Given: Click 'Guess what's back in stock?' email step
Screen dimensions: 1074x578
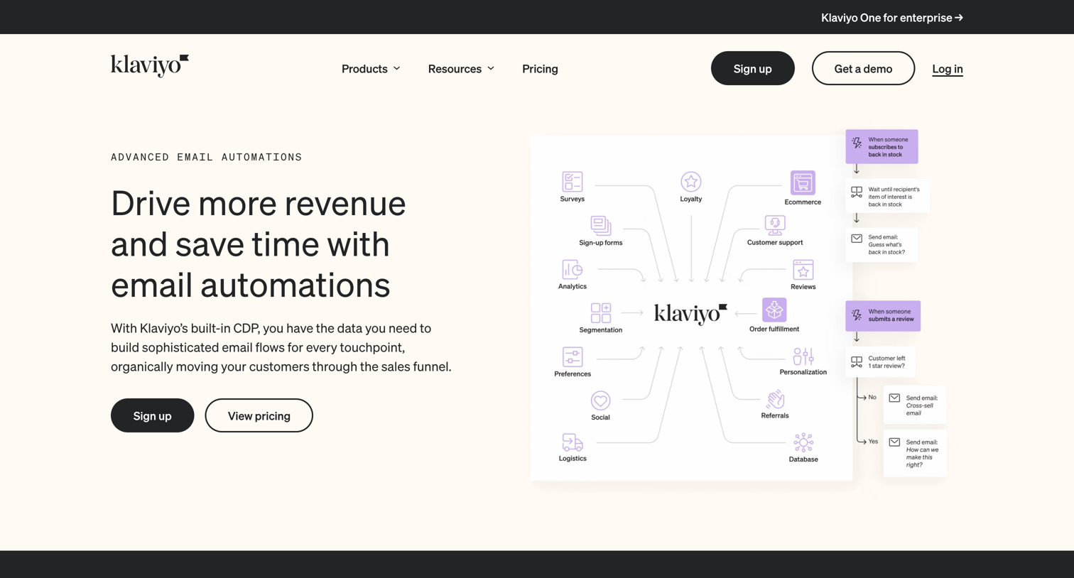Looking at the screenshot, I should [882, 245].
